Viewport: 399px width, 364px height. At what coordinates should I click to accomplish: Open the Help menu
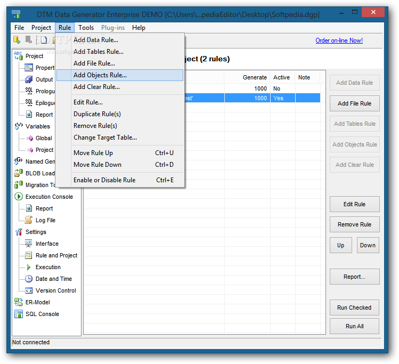coord(139,28)
